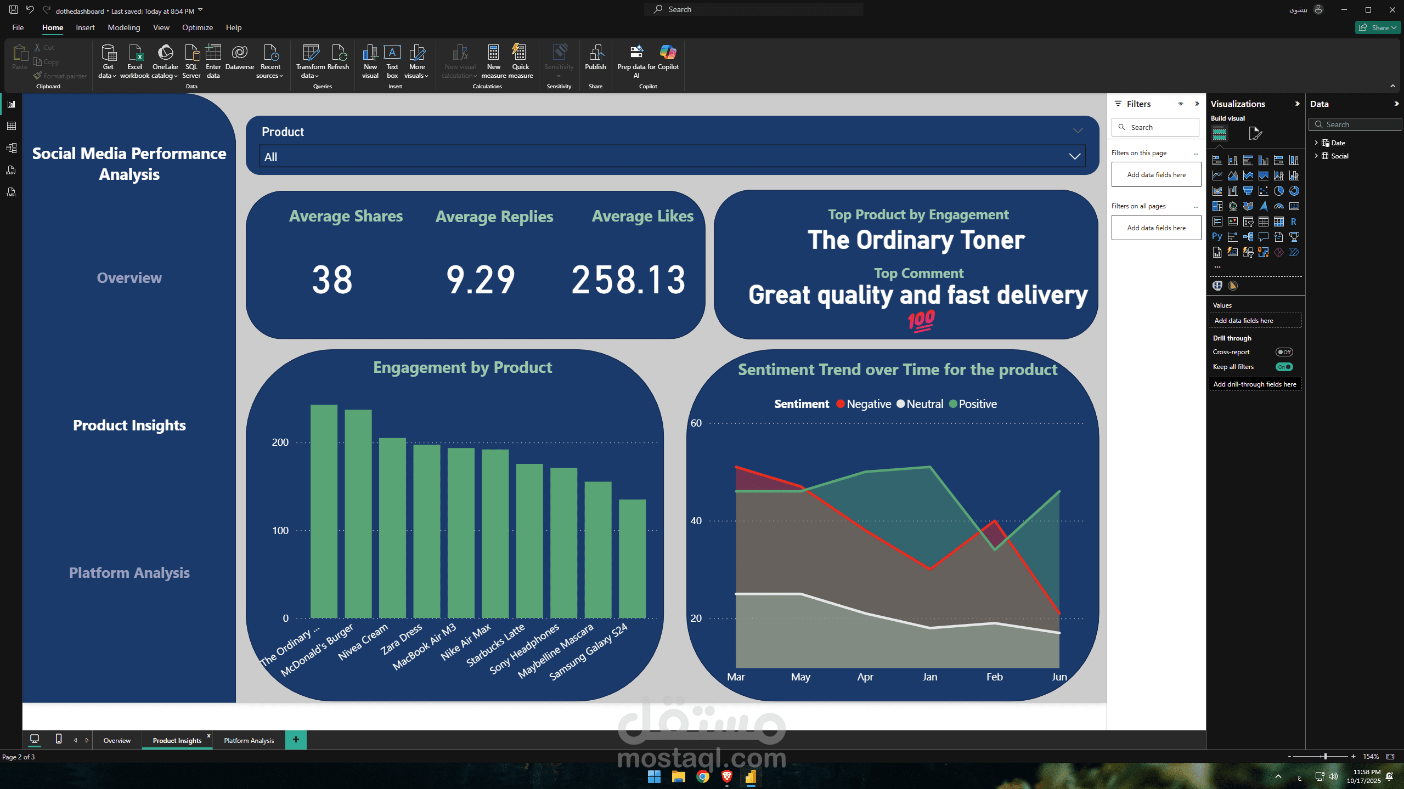Open Model view in left sidebar

tap(11, 148)
